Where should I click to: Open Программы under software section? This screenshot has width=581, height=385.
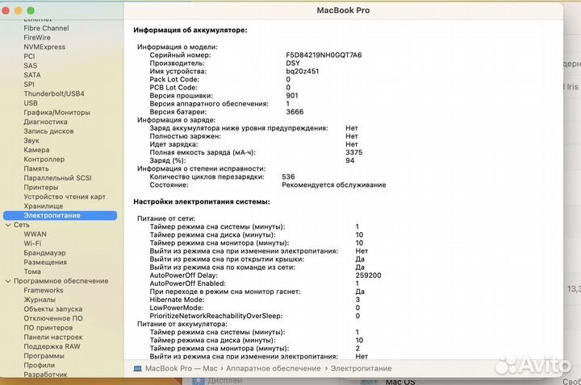click(x=44, y=356)
